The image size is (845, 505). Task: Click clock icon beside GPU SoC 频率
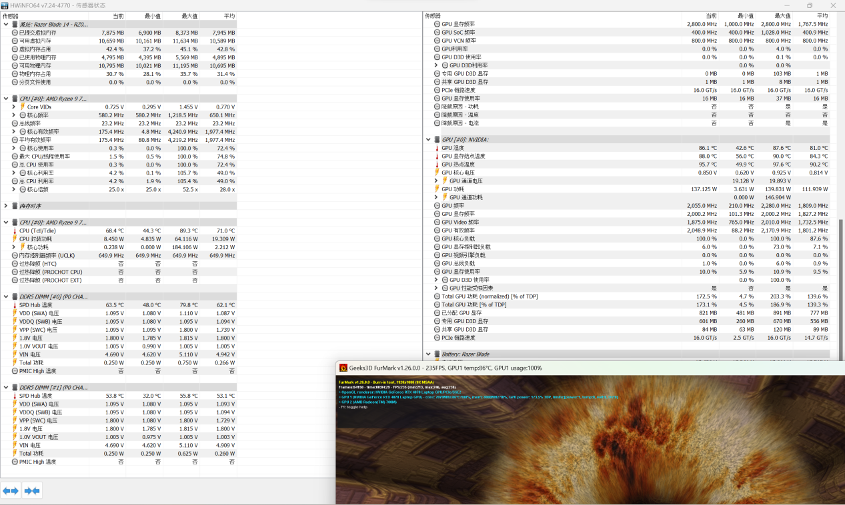[x=437, y=32]
